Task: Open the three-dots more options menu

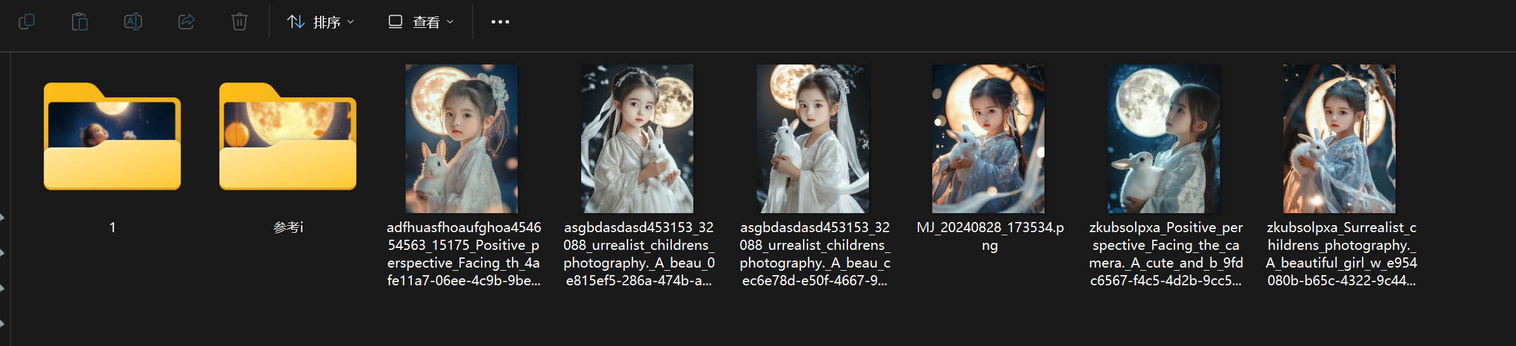Action: point(500,22)
